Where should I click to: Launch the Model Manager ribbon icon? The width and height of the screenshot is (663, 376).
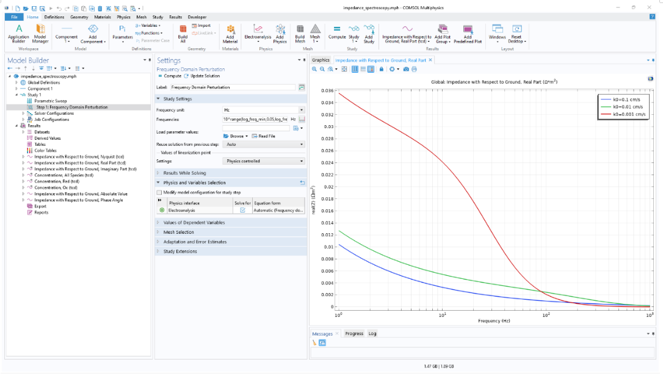(40, 34)
